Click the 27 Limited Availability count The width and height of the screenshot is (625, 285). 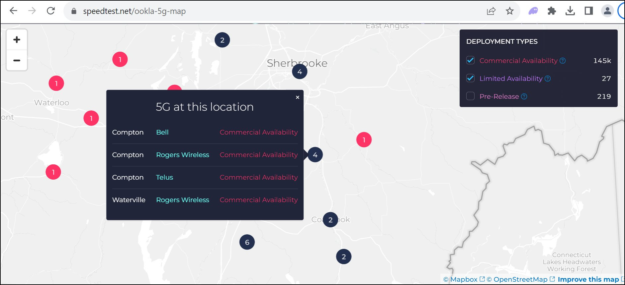606,79
